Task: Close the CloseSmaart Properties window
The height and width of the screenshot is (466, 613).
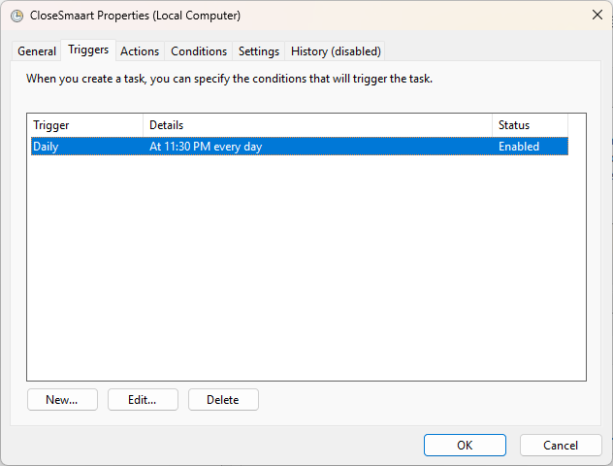Action: coord(597,16)
